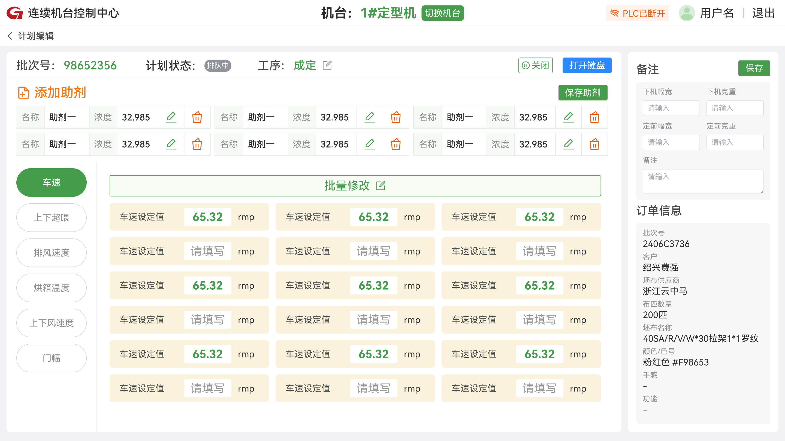Select the 门幅 tab

52,358
